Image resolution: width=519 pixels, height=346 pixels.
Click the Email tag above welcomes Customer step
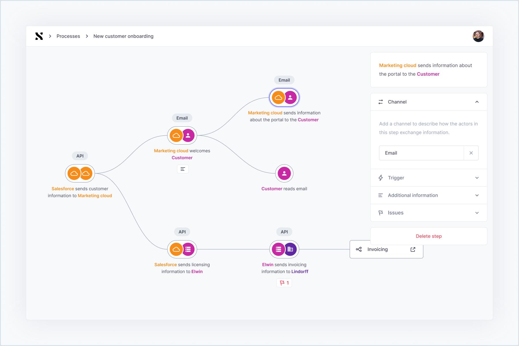(182, 118)
